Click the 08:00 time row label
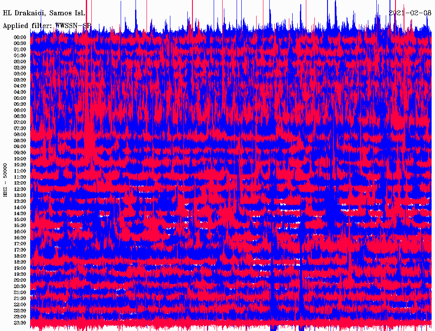435x331 pixels. [x=20, y=135]
